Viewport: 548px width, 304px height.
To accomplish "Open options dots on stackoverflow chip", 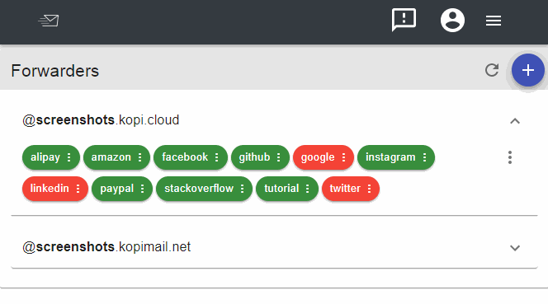I will pos(242,189).
